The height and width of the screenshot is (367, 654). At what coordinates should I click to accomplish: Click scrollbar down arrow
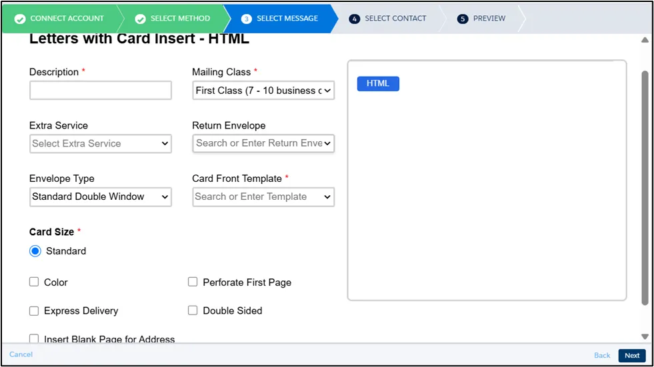tap(645, 336)
